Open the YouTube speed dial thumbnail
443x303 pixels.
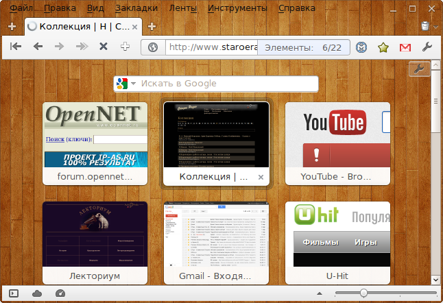pyautogui.click(x=337, y=143)
